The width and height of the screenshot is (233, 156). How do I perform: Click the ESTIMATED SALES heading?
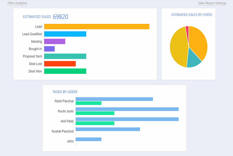click(37, 17)
